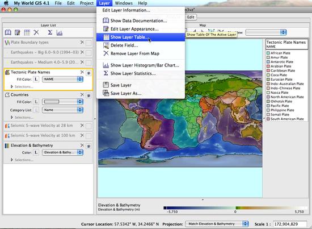The height and width of the screenshot is (229, 312).
Task: Open the Projection dropdown at bottom
Action: click(x=217, y=224)
